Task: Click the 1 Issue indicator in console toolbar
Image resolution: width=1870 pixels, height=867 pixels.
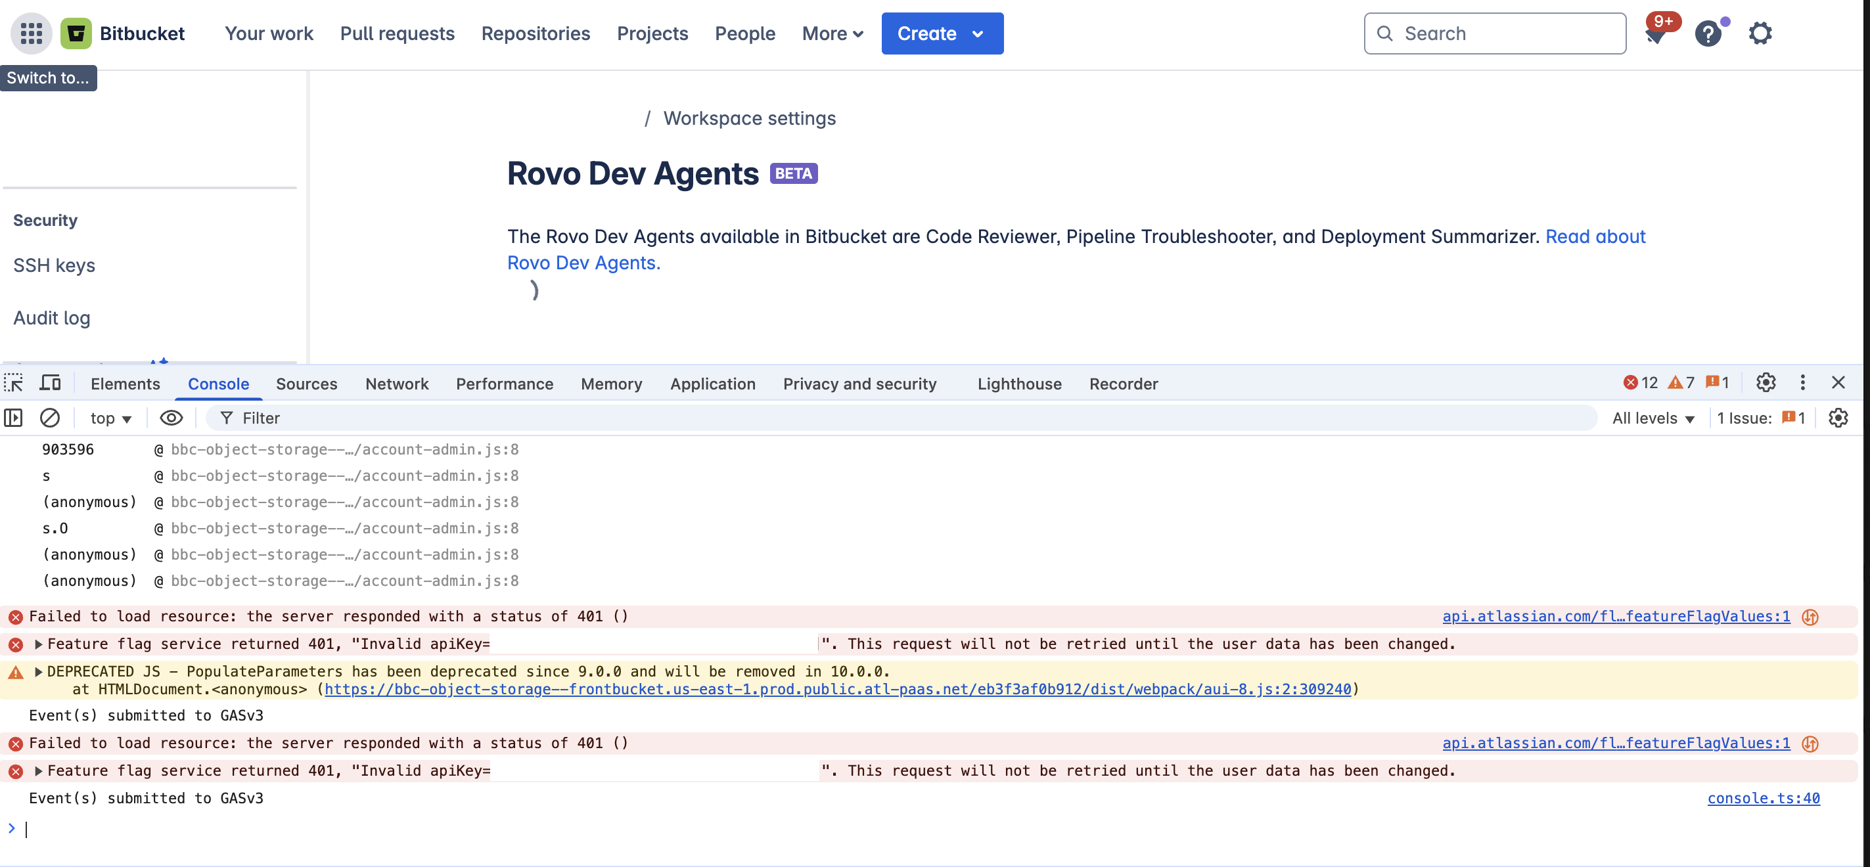Action: coord(1760,418)
